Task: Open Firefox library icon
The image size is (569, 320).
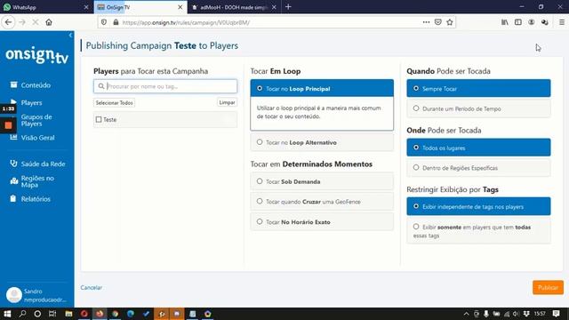Action: click(x=504, y=22)
